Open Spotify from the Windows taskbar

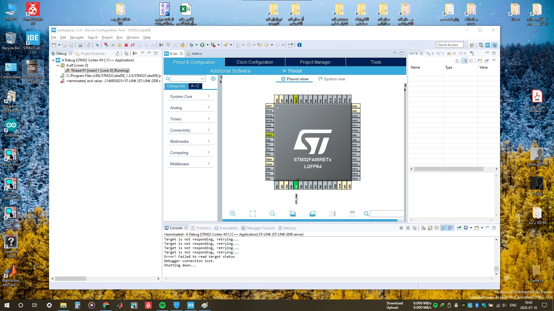point(162,305)
